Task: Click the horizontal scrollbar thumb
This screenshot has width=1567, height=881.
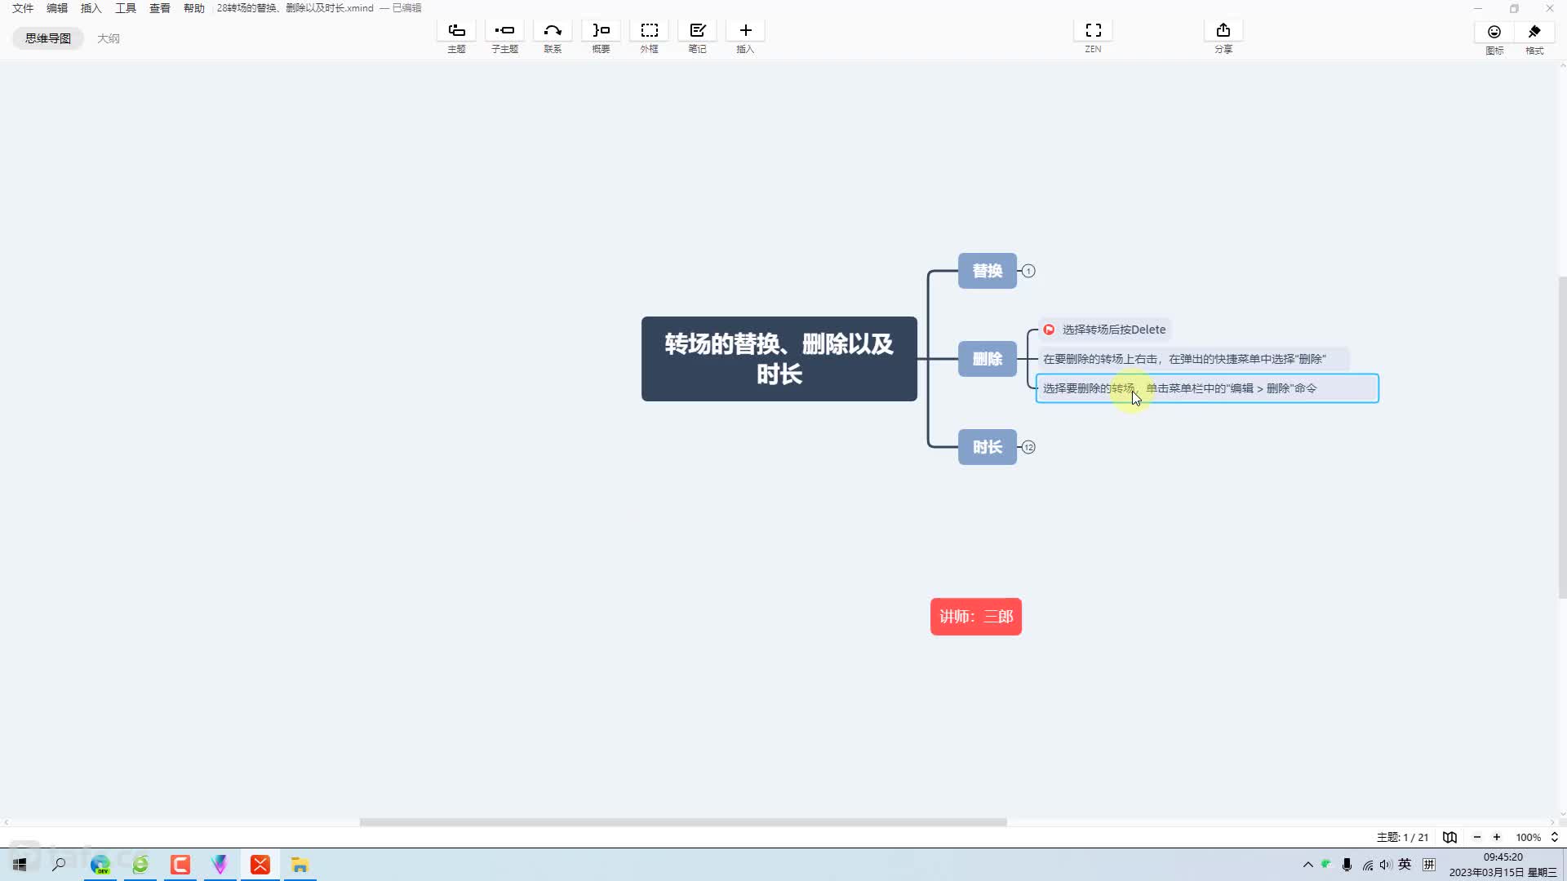Action: click(683, 822)
